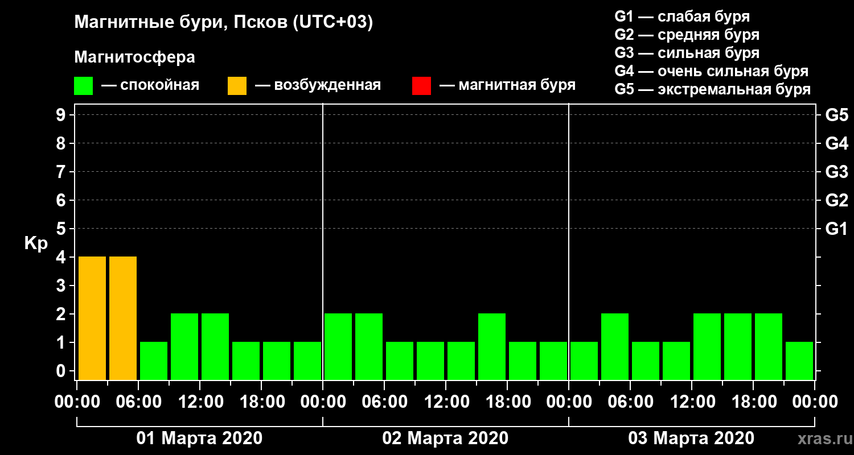Viewport: 854px width, 455px height.
Task: Click the 21:00–24:00 green bar on 02 Марта
Action: (x=553, y=361)
